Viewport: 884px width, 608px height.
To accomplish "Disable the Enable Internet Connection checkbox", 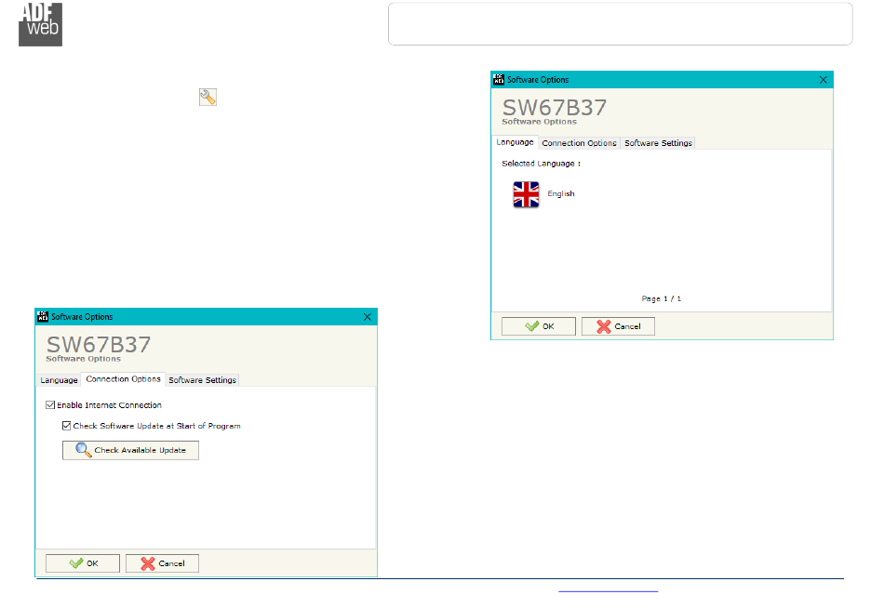I will click(50, 405).
